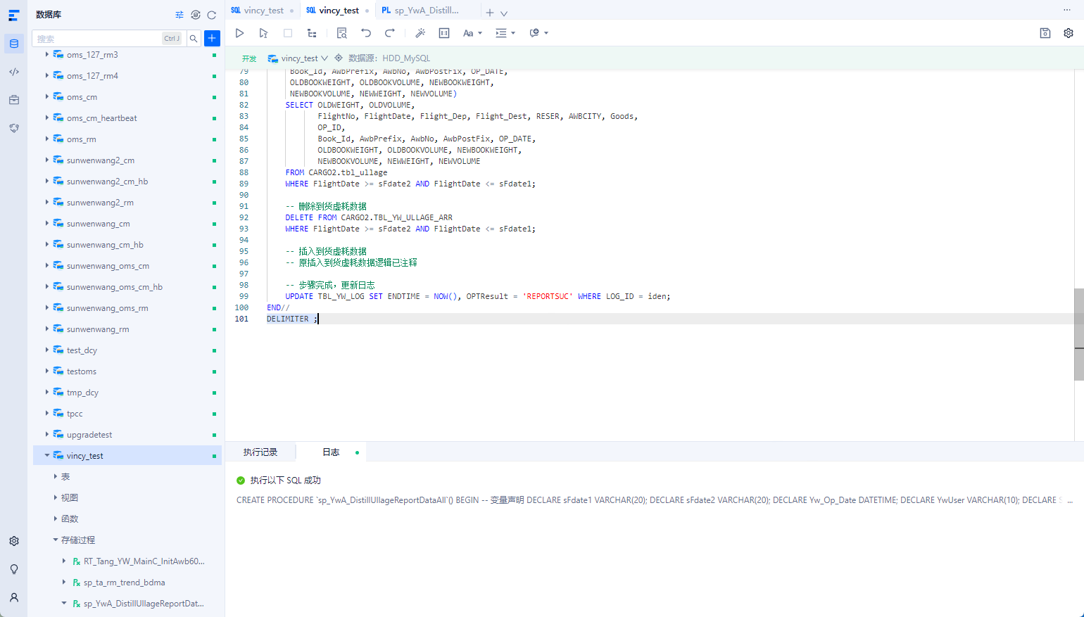This screenshot has width=1084, height=617.
Task: Open the Aa text case dropdown
Action: click(x=472, y=33)
